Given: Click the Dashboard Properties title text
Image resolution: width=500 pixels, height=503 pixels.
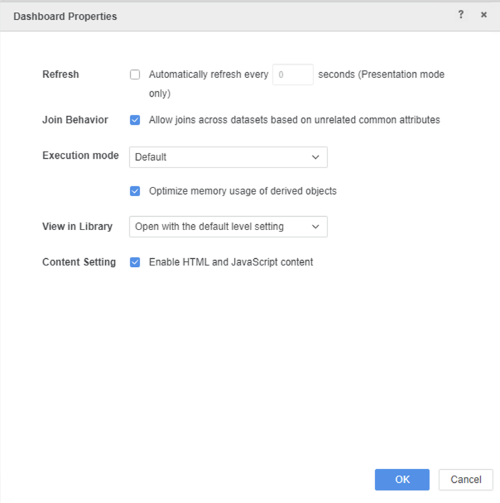Looking at the screenshot, I should (x=65, y=16).
